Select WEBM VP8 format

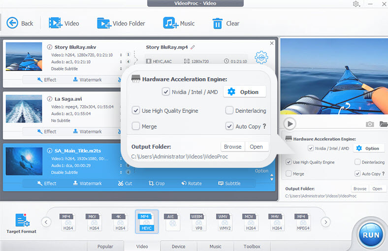[199, 222]
